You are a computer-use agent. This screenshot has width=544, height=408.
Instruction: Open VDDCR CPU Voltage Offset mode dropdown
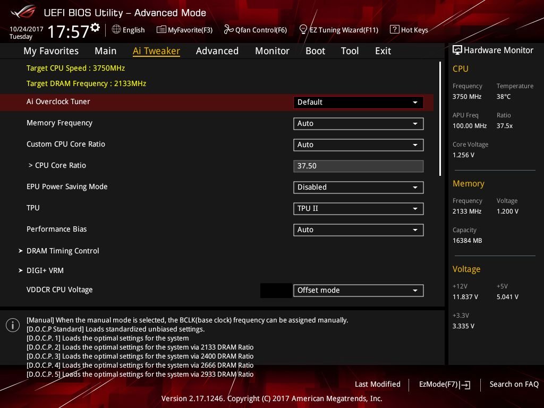click(x=358, y=291)
